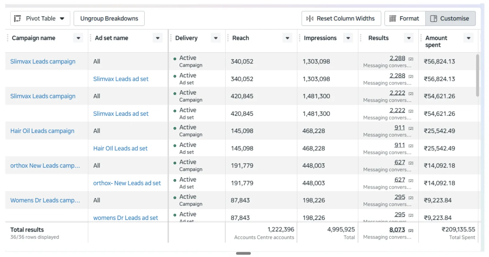The image size is (489, 257).
Task: Open Campaign name column dropdown arrow
Action: point(78,38)
